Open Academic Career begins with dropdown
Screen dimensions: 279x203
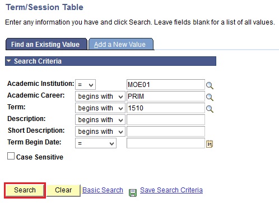[x=100, y=96]
